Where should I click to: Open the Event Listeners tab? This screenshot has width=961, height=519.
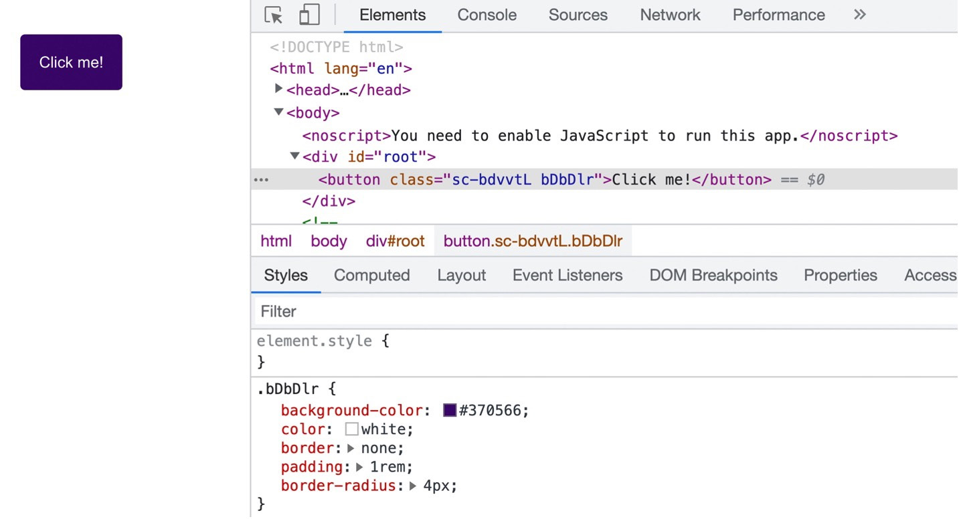pyautogui.click(x=567, y=275)
